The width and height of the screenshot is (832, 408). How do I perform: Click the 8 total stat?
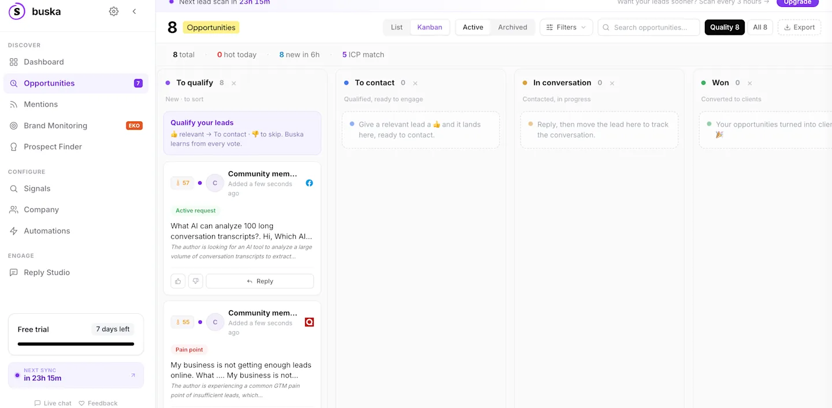pyautogui.click(x=183, y=54)
